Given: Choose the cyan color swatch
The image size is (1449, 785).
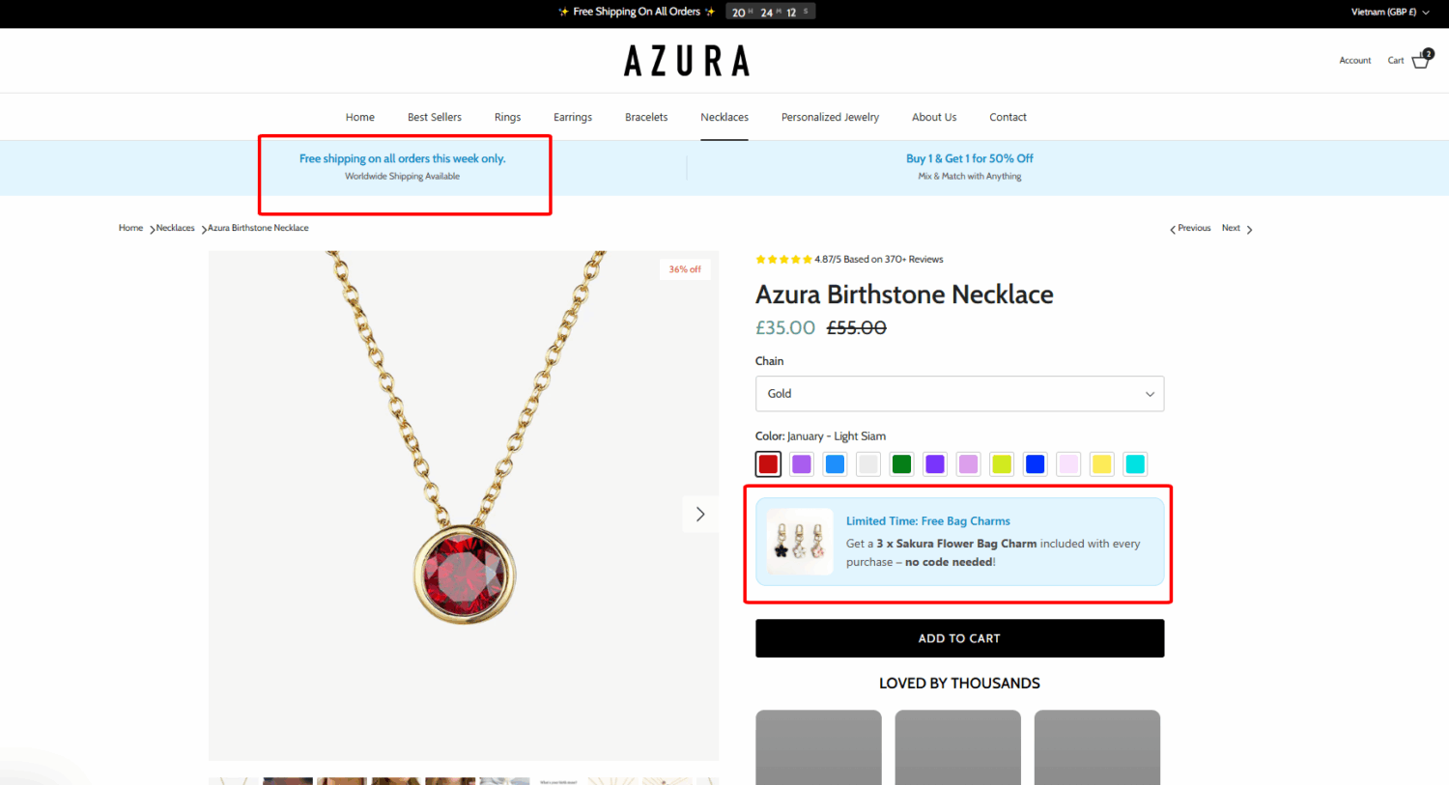Looking at the screenshot, I should pos(1135,464).
